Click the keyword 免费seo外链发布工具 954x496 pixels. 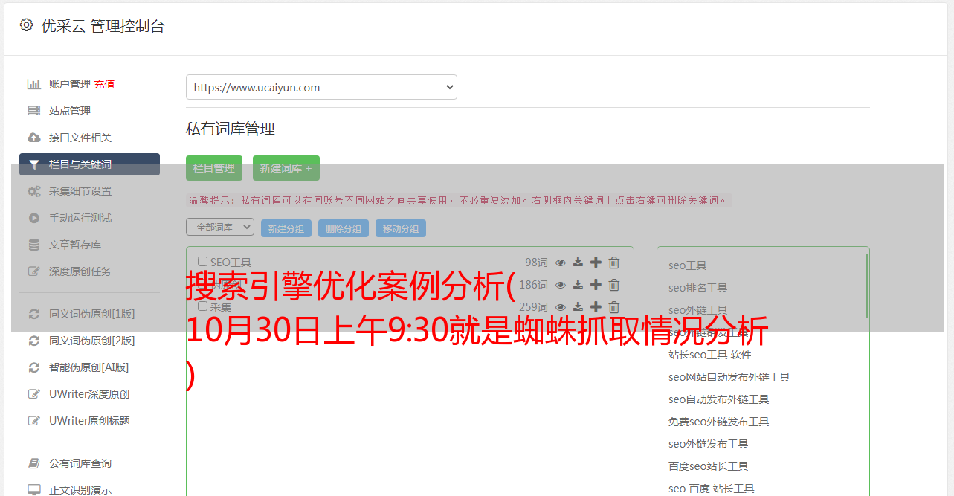[x=719, y=422]
